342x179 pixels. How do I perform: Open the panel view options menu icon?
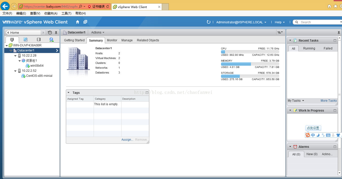280,32
